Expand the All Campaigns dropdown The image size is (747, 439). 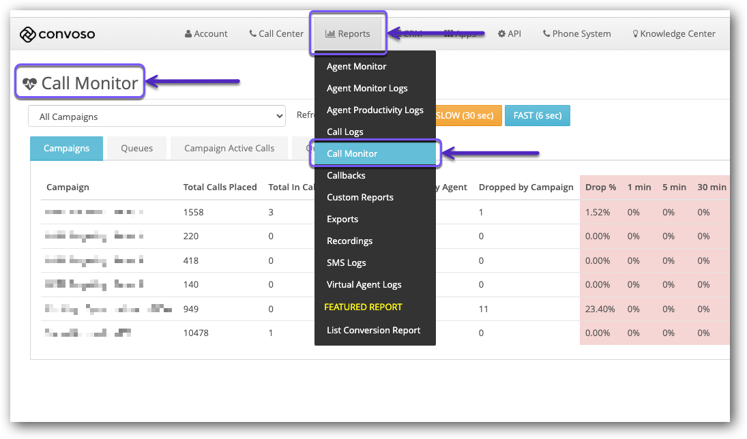(x=157, y=117)
